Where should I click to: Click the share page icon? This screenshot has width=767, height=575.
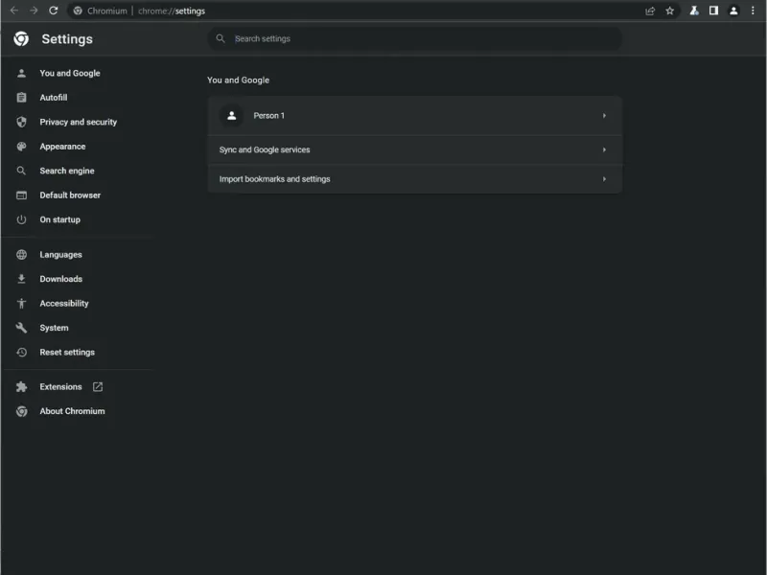[650, 11]
